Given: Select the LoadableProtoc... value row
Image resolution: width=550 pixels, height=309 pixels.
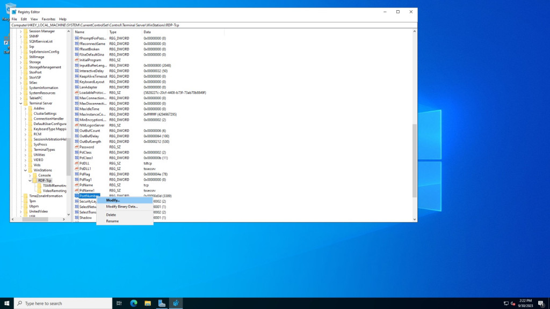Looking at the screenshot, I should [140, 93].
